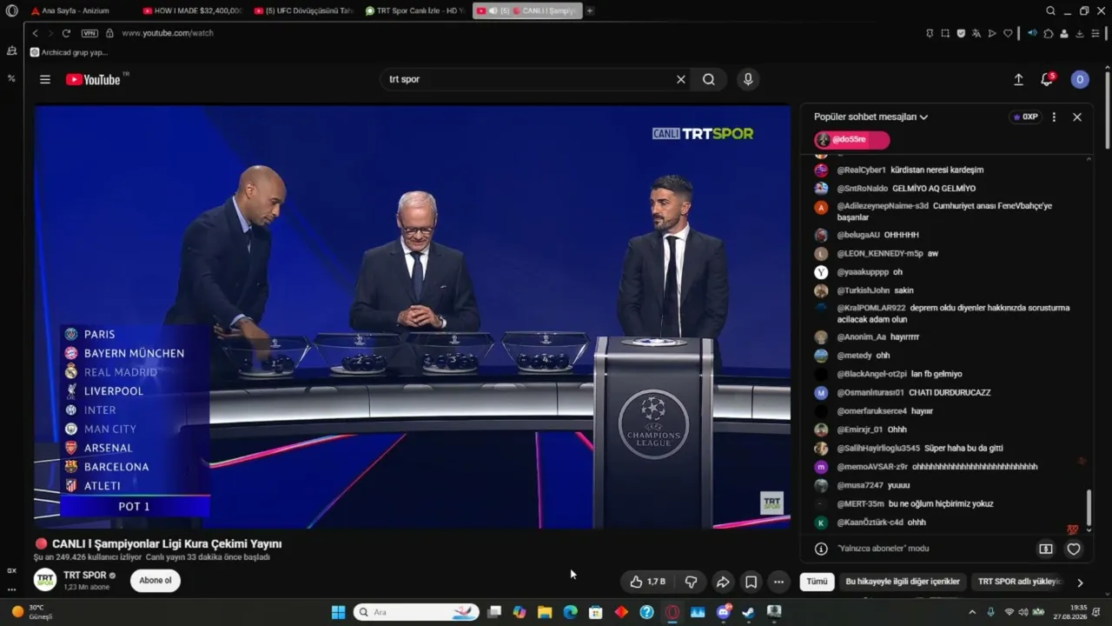Pin the page with the pushpin icon
This screenshot has height=626, width=1112.
930,33
